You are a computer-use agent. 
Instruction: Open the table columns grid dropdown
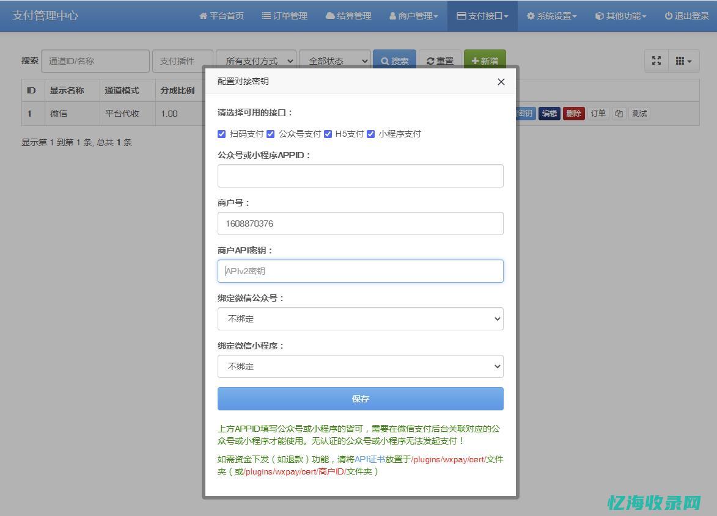683,60
